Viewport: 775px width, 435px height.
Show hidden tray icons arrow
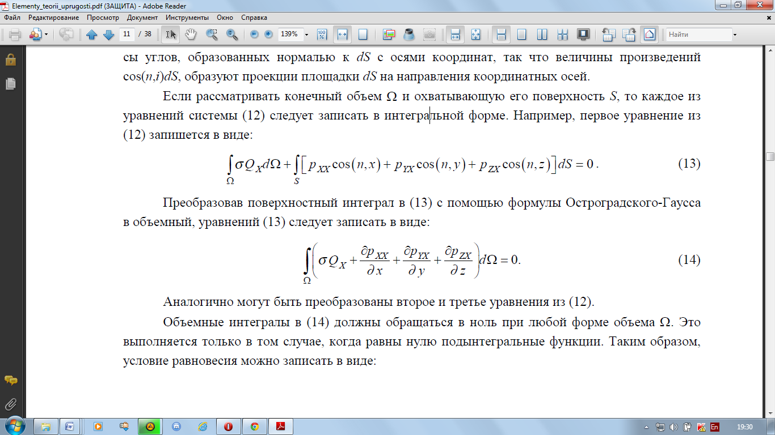(647, 427)
